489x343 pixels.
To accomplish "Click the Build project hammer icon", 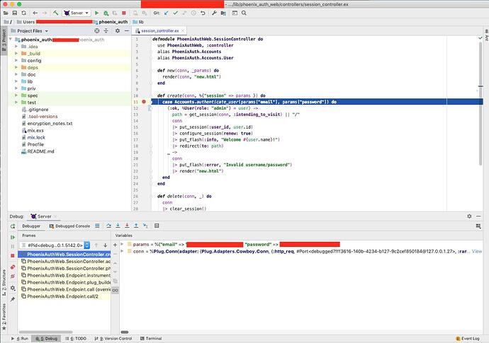I will coord(55,13).
